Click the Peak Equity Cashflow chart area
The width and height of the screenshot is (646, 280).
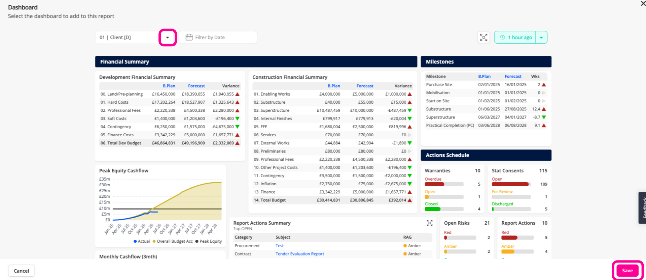167,199
